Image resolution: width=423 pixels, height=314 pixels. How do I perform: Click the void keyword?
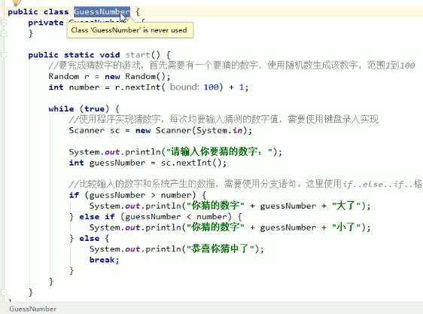click(x=110, y=55)
